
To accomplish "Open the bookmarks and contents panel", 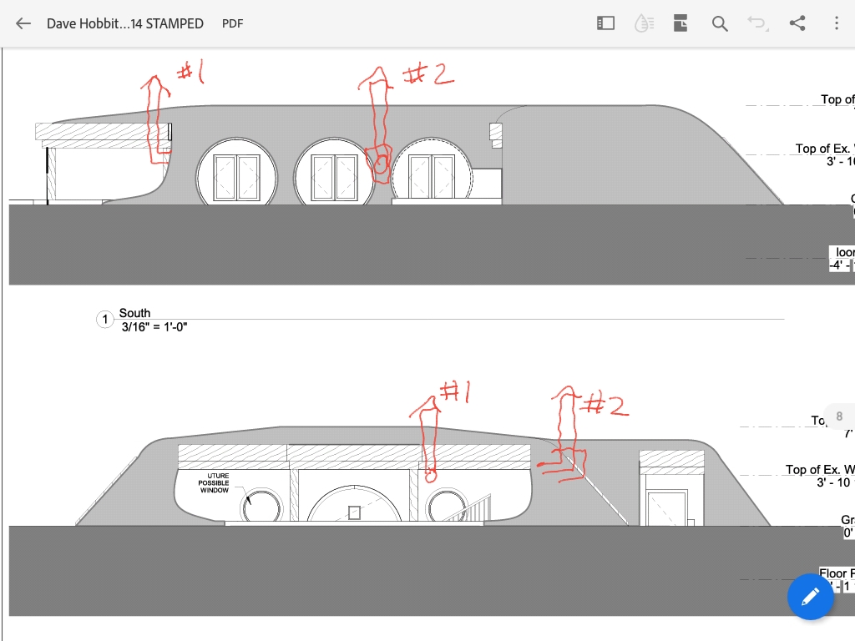I will (605, 23).
